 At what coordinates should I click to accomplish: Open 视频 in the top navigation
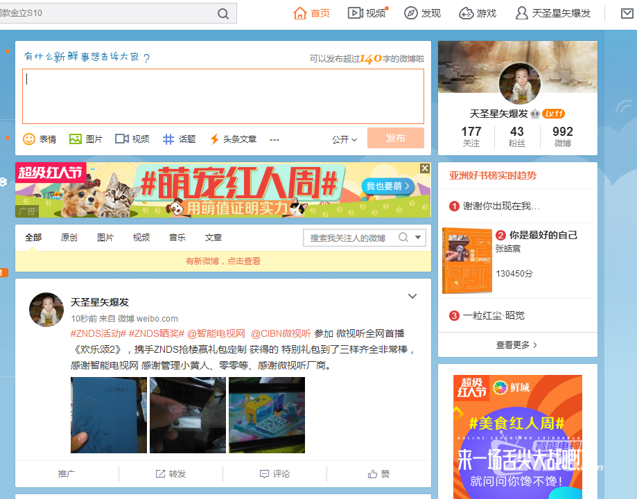(x=367, y=13)
